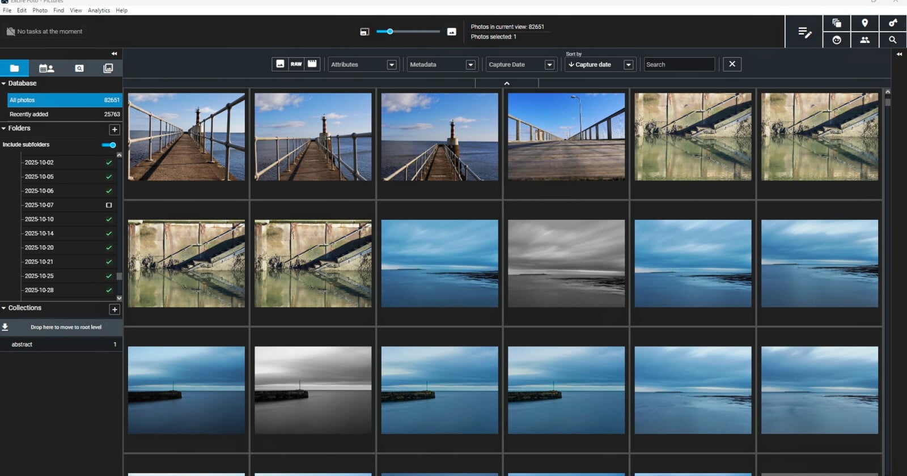Click the magnifier search icon top-right
This screenshot has width=907, height=476.
point(892,40)
